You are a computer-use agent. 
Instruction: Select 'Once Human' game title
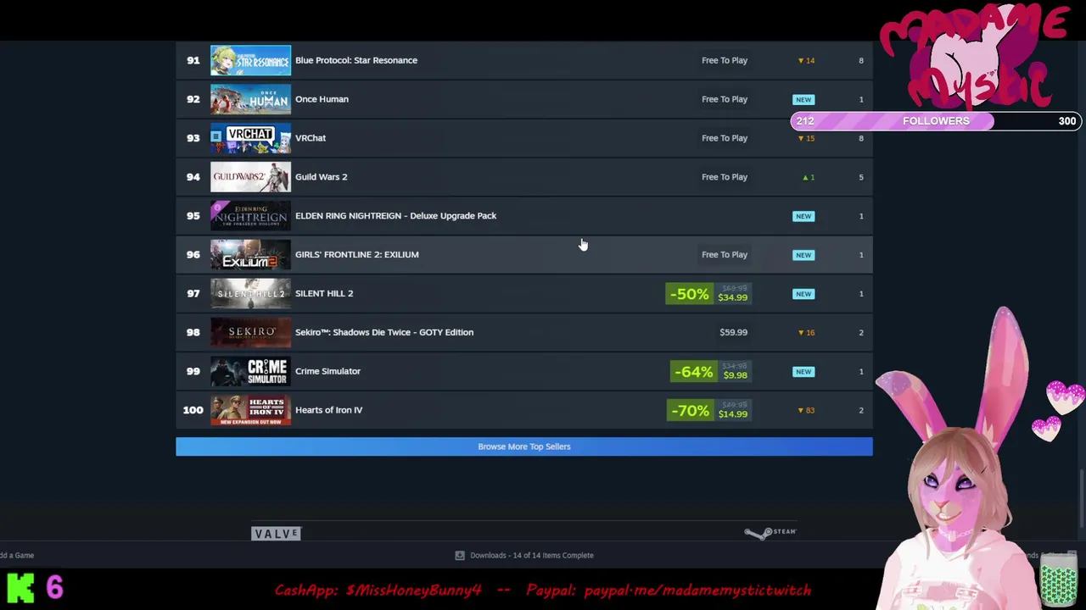click(x=322, y=99)
